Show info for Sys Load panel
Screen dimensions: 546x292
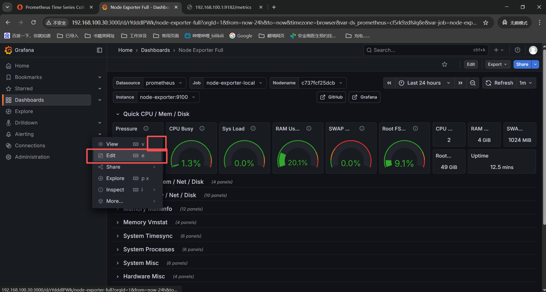pyautogui.click(x=253, y=128)
